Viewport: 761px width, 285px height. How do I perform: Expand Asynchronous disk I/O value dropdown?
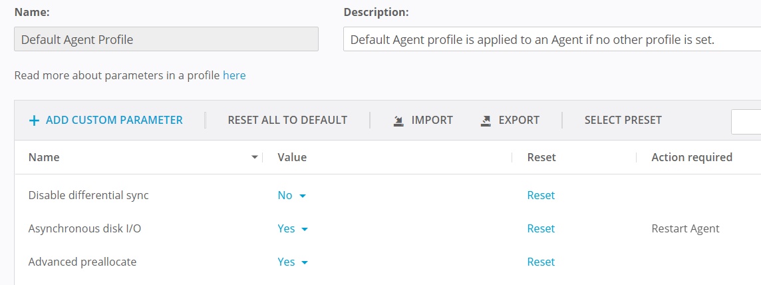point(293,229)
